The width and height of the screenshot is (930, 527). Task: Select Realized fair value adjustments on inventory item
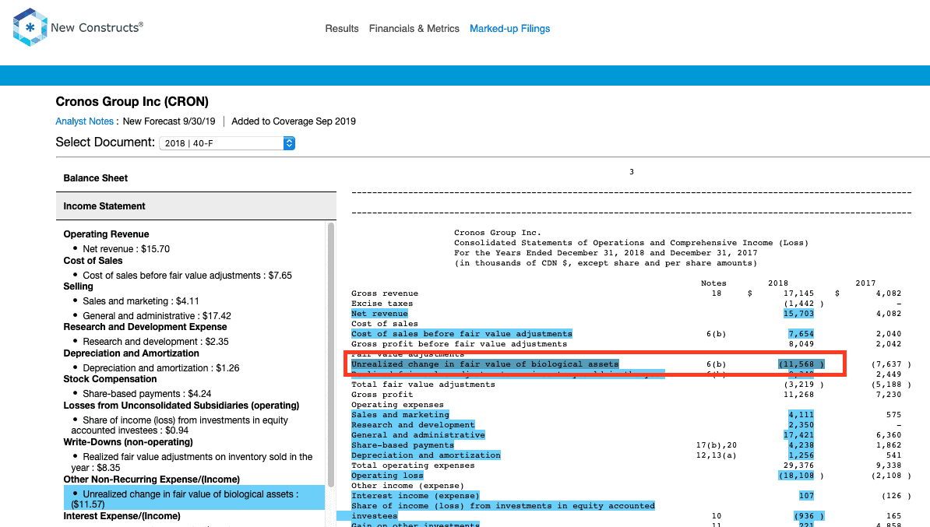pos(192,462)
